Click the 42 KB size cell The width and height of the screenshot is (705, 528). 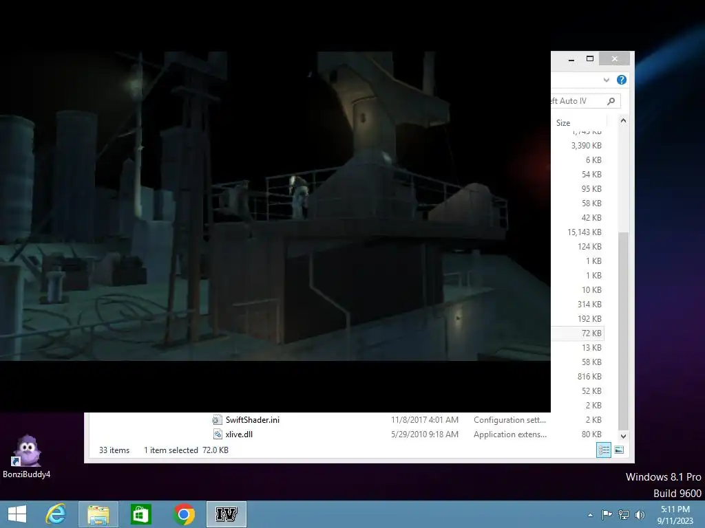pos(591,218)
